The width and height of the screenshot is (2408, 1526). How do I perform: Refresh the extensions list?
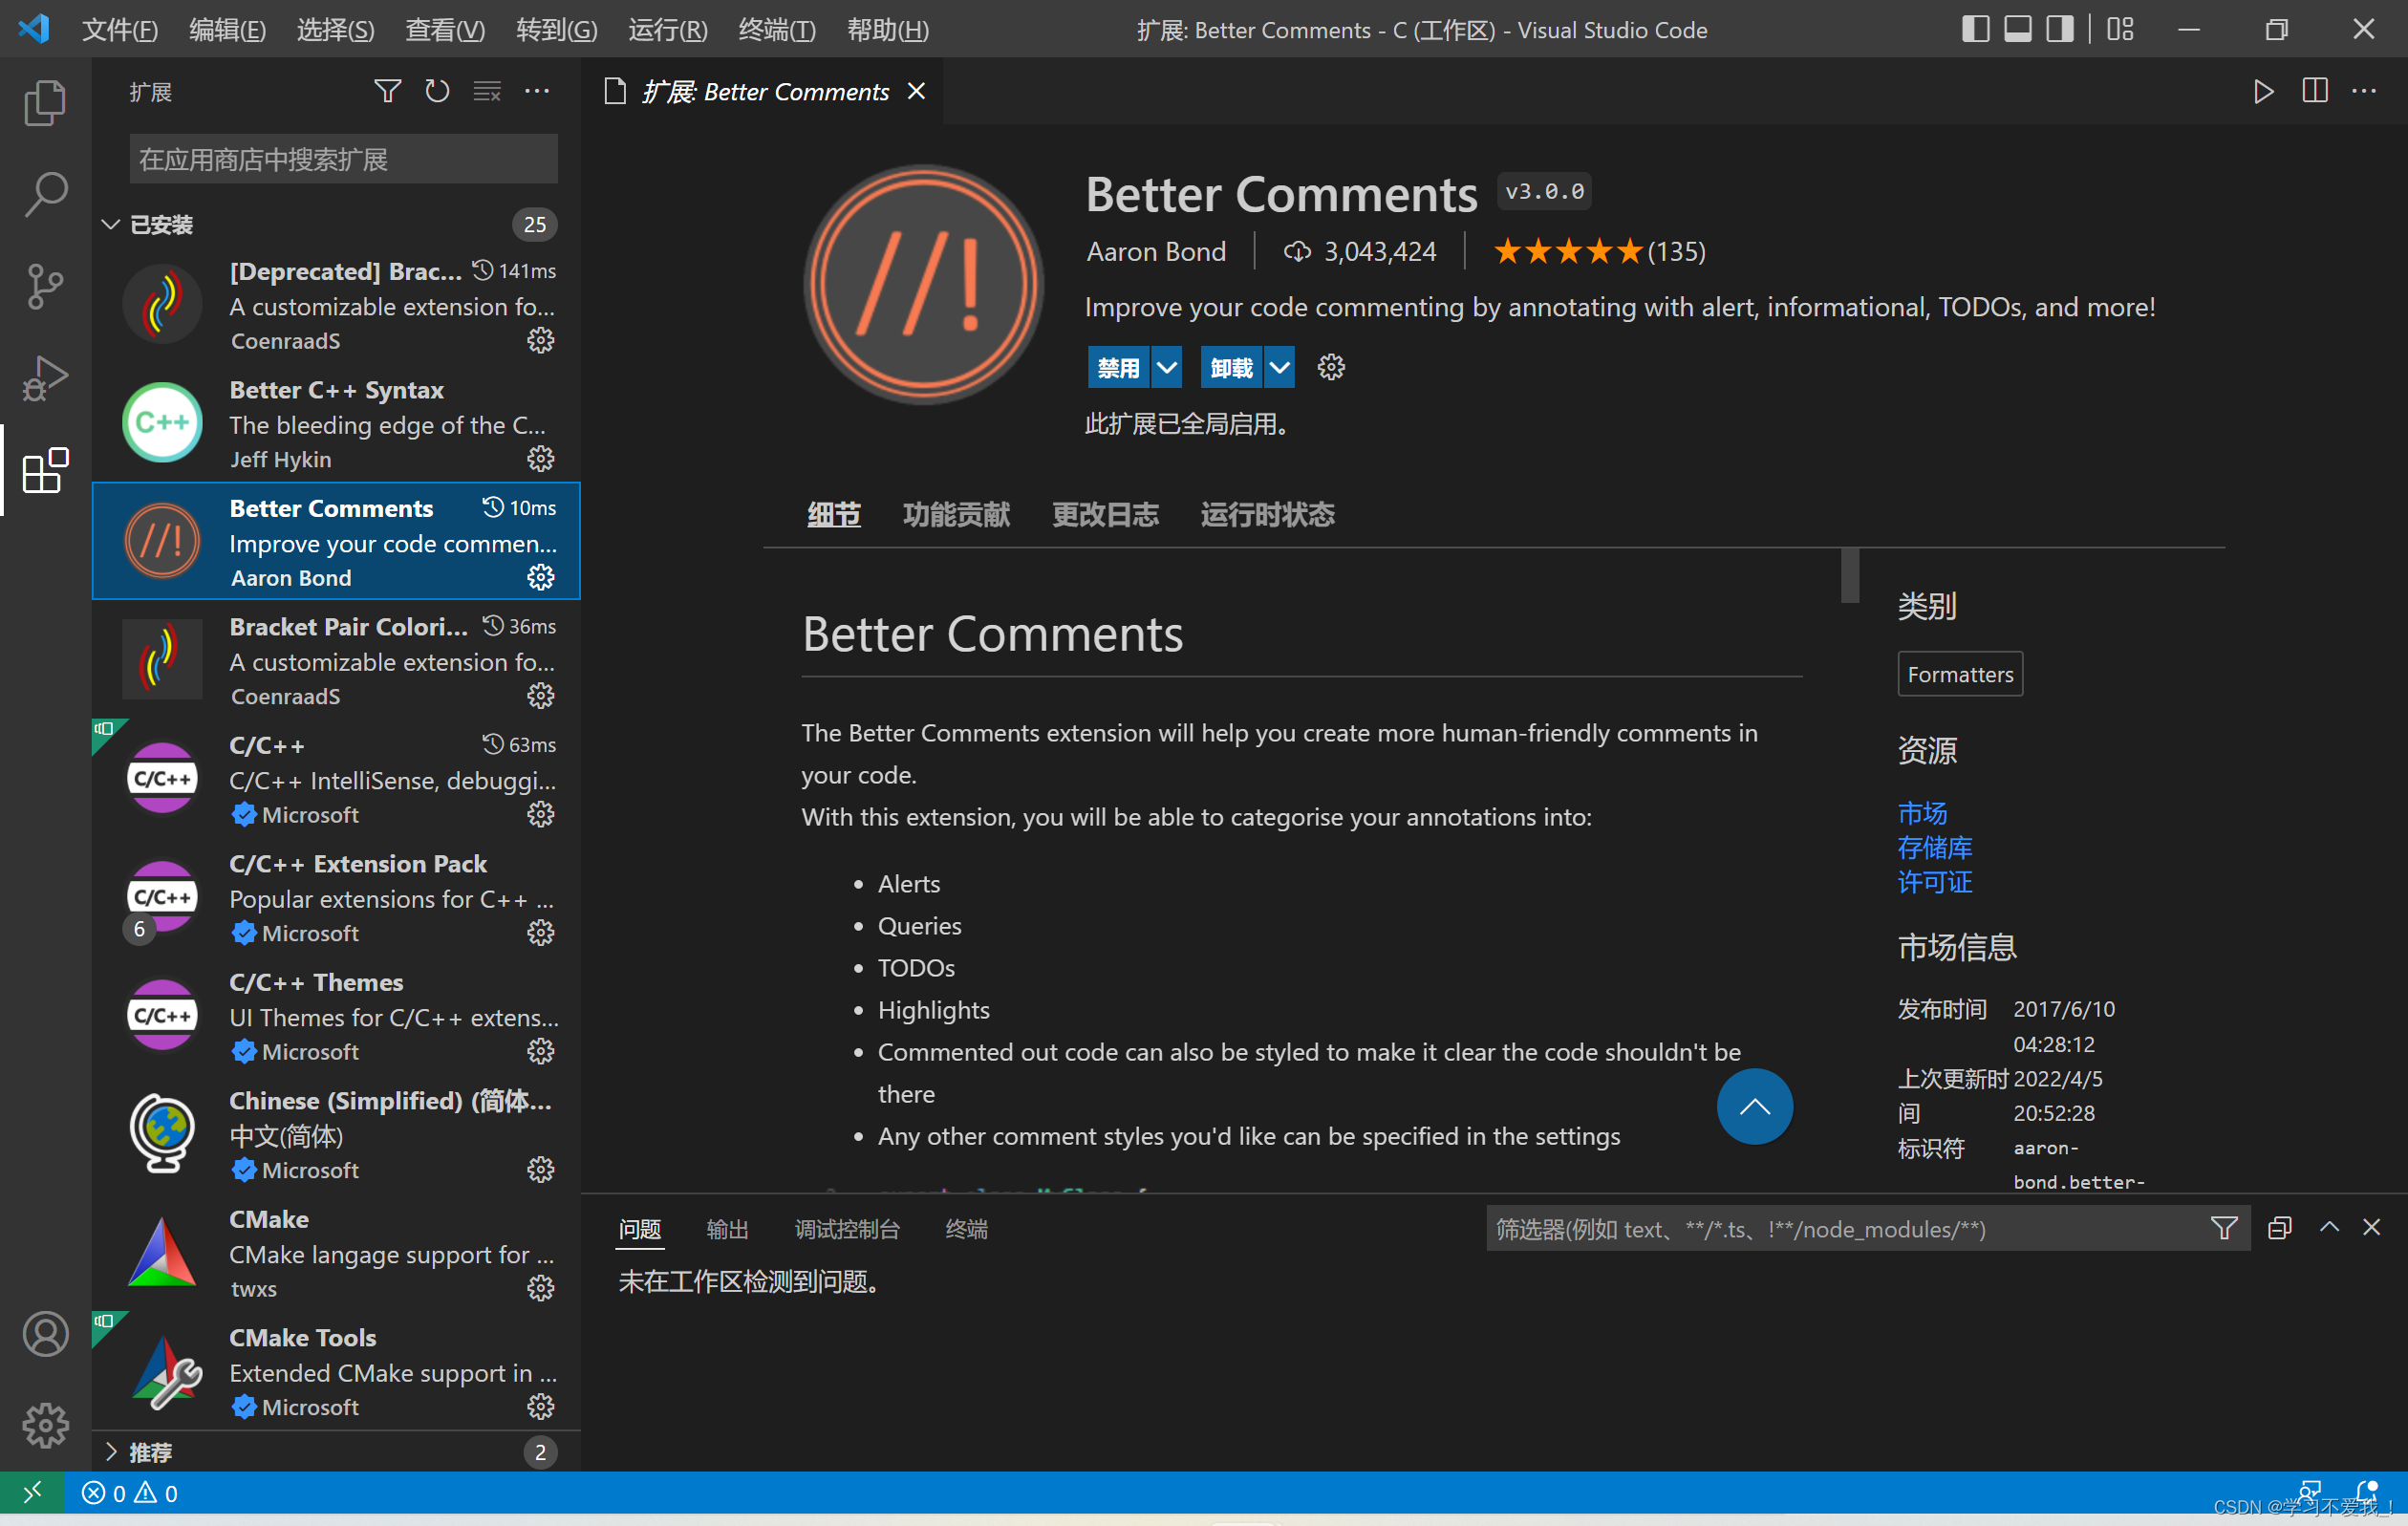[437, 92]
